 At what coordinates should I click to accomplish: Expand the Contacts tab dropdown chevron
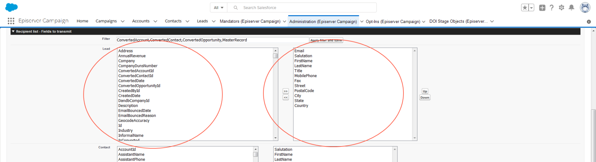pos(187,21)
